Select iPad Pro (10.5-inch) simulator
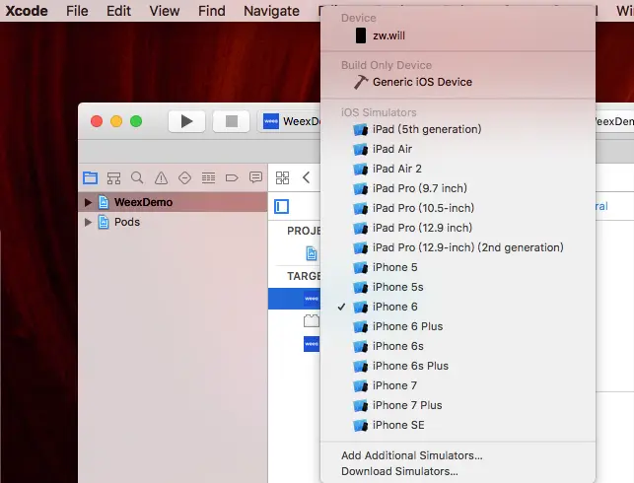Viewport: 634px width, 483px height. (458, 208)
